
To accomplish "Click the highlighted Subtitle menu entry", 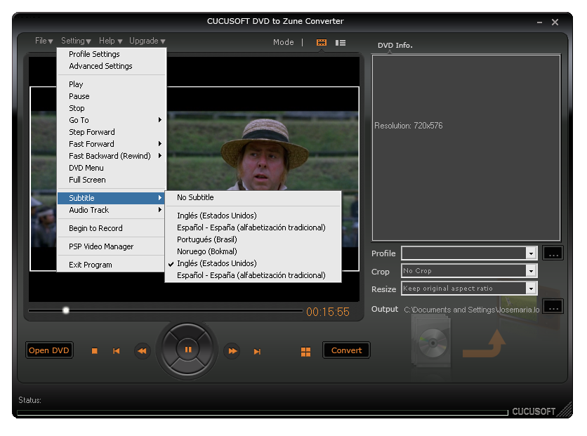I will 112,197.
